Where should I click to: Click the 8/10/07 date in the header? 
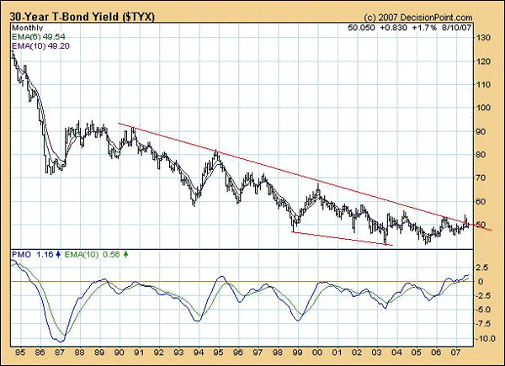[457, 28]
